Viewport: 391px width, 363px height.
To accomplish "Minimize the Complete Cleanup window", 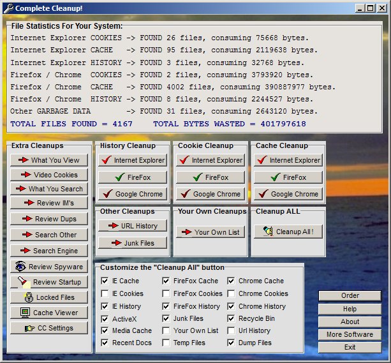I will (360, 8).
